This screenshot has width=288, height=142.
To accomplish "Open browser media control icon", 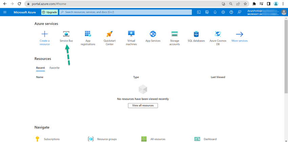I will 261,4.
